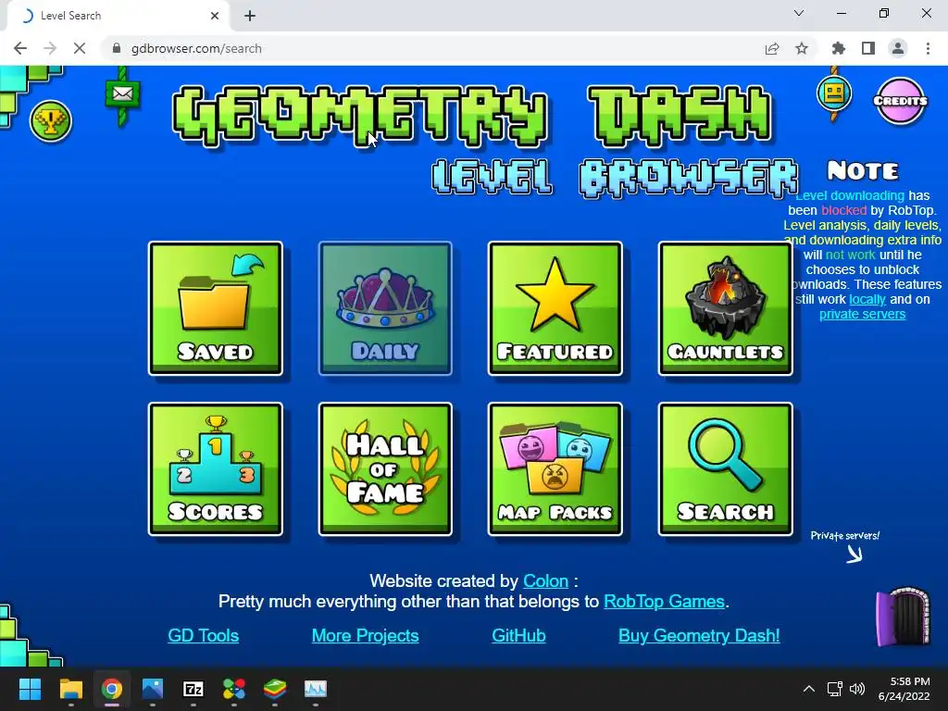Screen dimensions: 948x711
Task: Click the trophy achievements icon
Action: pos(51,121)
